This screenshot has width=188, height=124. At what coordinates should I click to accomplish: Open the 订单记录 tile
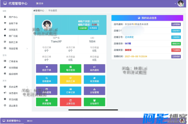tap(71, 91)
